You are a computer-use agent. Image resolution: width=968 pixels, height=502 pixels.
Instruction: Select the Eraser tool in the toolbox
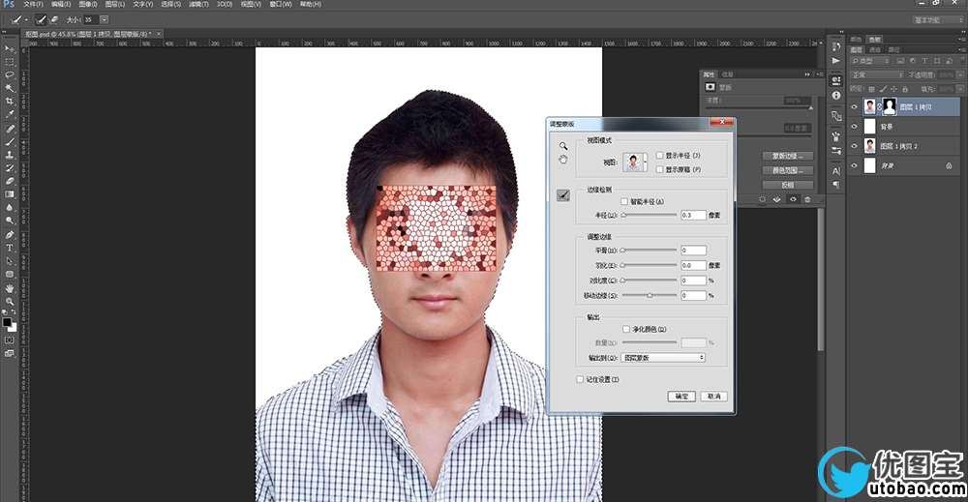10,181
